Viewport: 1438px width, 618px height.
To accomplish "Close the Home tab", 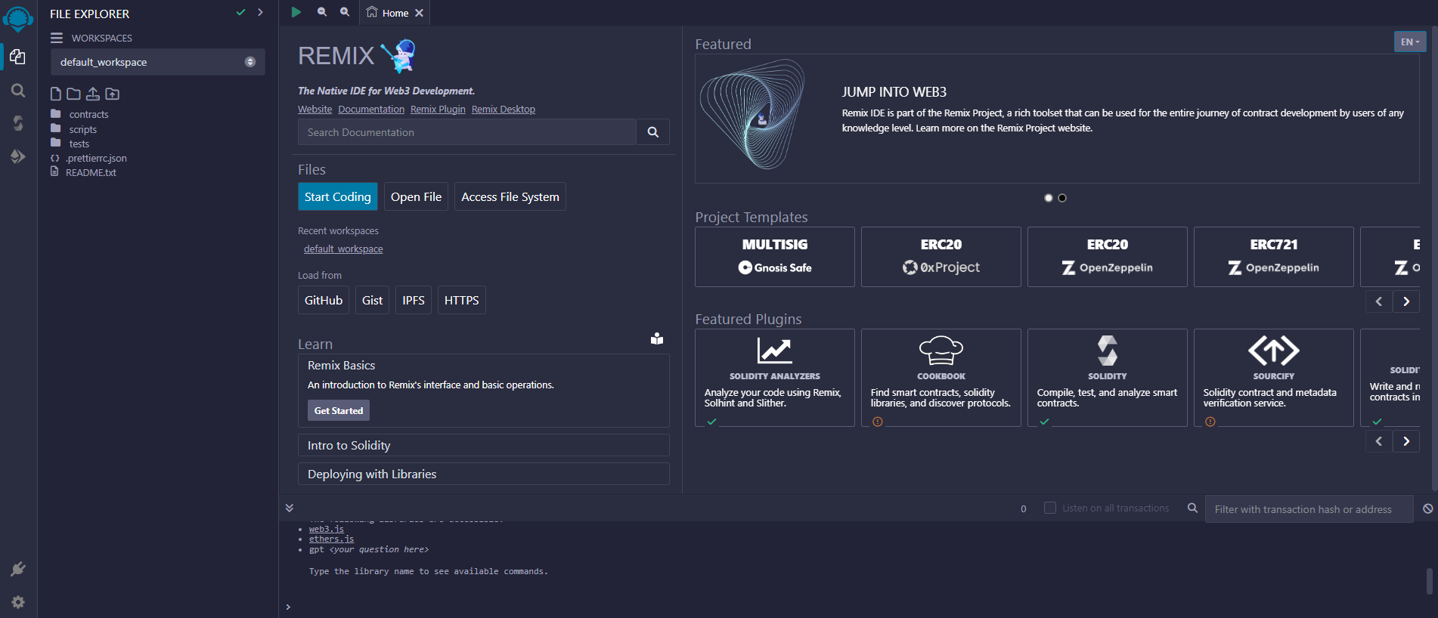I will point(419,13).
